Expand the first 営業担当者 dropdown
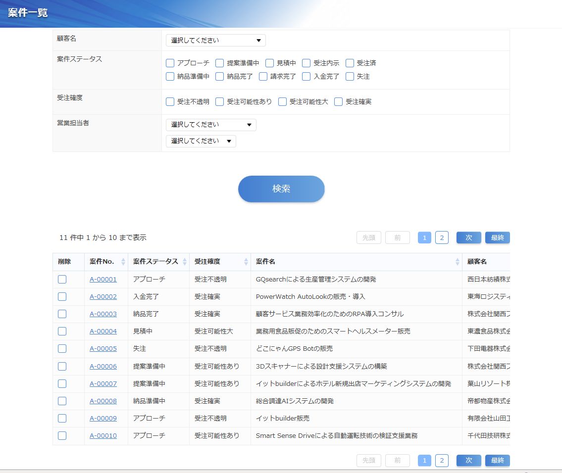Image resolution: width=562 pixels, height=473 pixels. tap(211, 125)
